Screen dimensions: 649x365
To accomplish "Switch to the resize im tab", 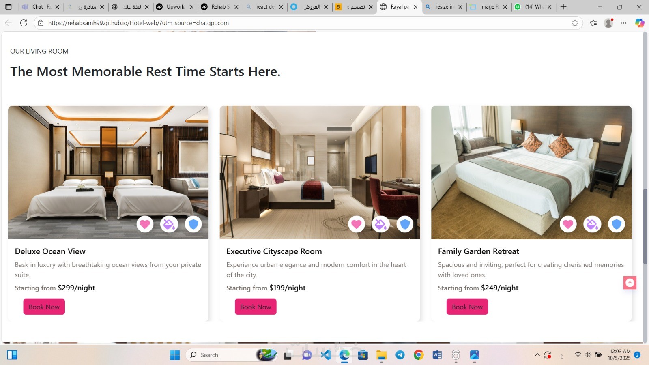I will tap(444, 7).
